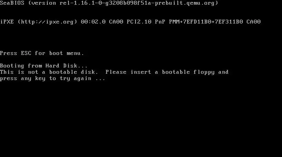282x157 pixels.
Task: Click the 'PnP' text in iPXE line
Action: coord(160,22)
